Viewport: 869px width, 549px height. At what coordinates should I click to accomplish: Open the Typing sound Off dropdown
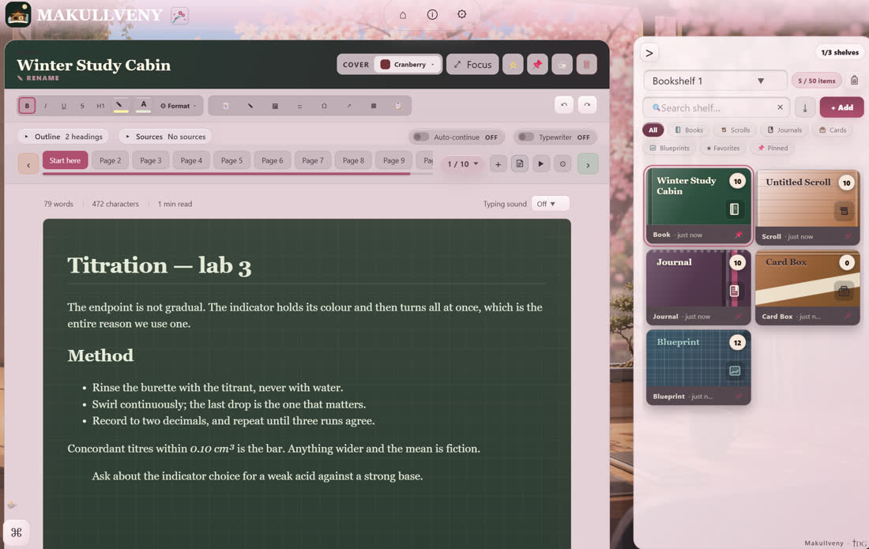550,204
